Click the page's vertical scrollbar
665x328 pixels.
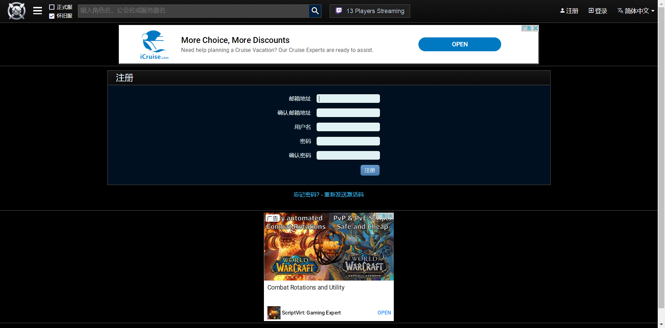661,156
